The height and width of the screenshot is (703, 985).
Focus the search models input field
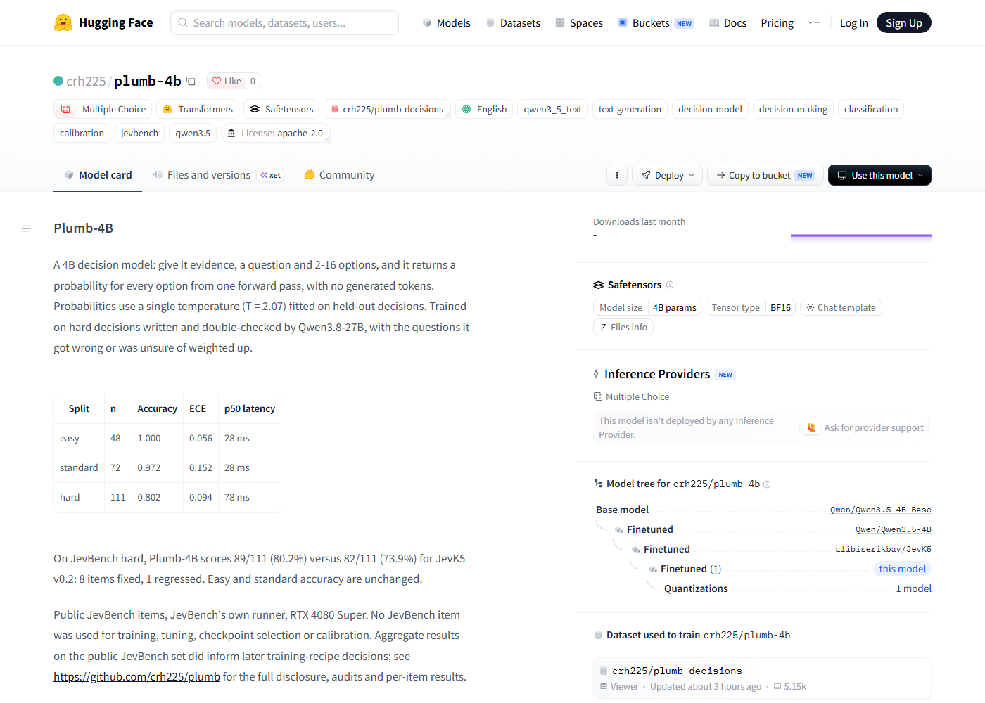tap(284, 22)
